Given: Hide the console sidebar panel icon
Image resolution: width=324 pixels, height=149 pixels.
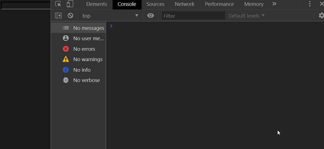Looking at the screenshot, I should coord(58,15).
